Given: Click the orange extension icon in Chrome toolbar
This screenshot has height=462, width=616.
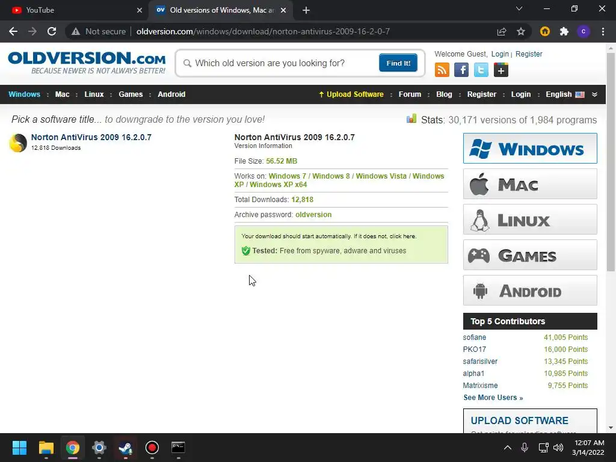Looking at the screenshot, I should click(545, 31).
